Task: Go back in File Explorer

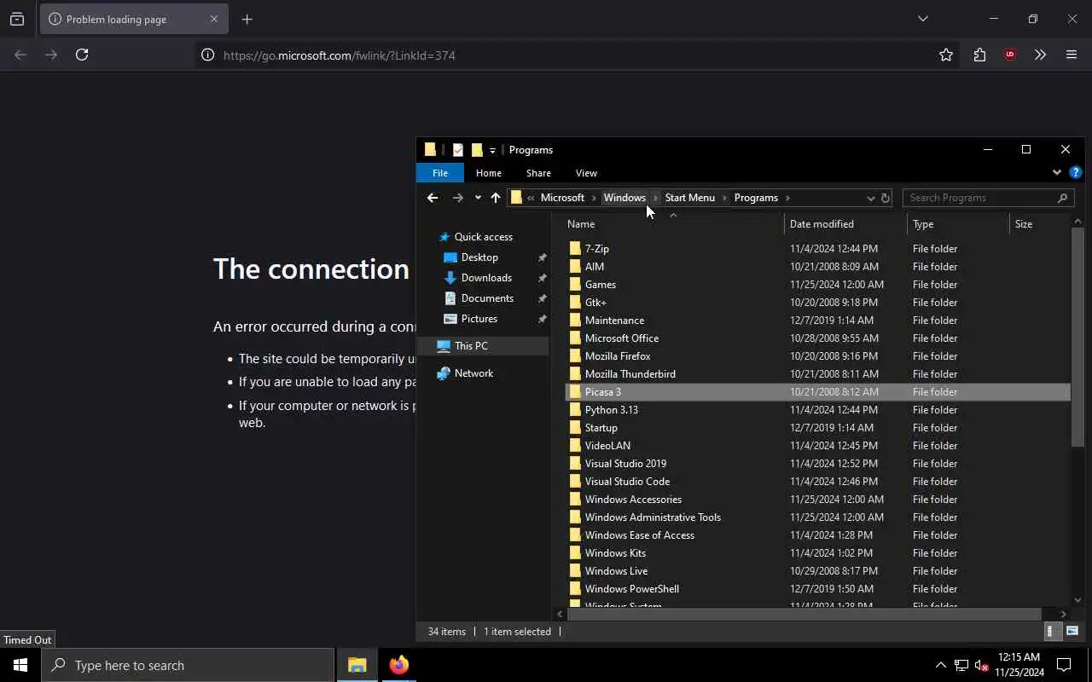Action: pos(433,198)
